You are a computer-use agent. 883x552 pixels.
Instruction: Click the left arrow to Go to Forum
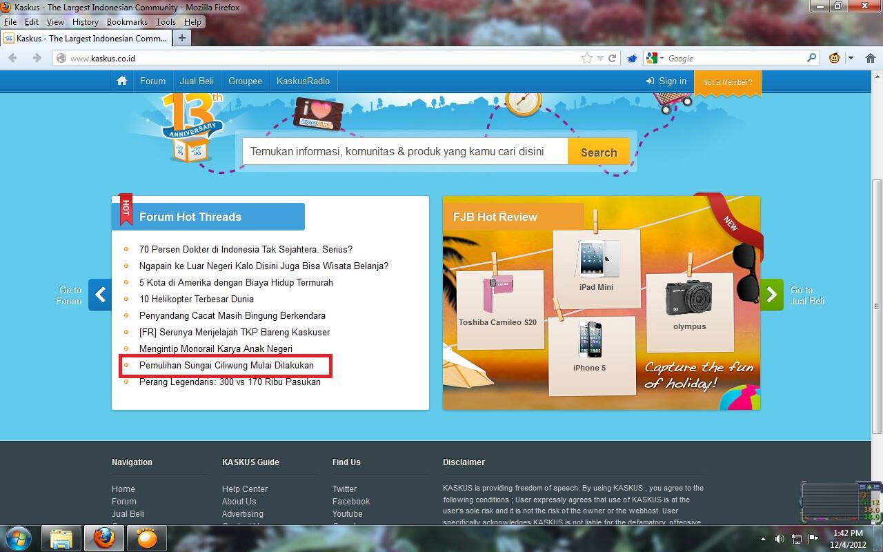(x=101, y=295)
